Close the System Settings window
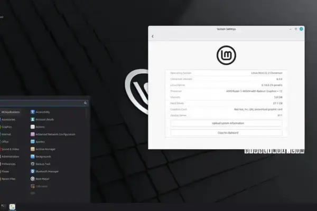317x211 pixels. 301,29
